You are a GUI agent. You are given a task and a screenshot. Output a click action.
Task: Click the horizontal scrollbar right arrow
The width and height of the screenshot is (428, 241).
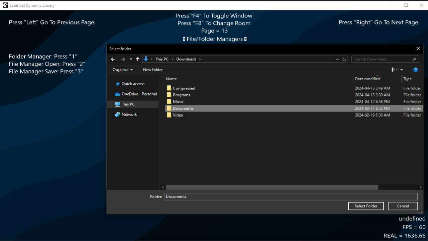pyautogui.click(x=420, y=187)
